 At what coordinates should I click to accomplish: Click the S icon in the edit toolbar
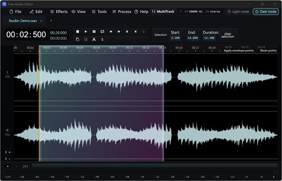pos(102,39)
